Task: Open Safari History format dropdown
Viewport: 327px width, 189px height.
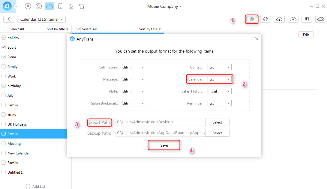Action: tap(219, 91)
